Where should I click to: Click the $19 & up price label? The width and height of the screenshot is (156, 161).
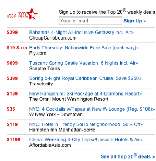tap(17, 48)
